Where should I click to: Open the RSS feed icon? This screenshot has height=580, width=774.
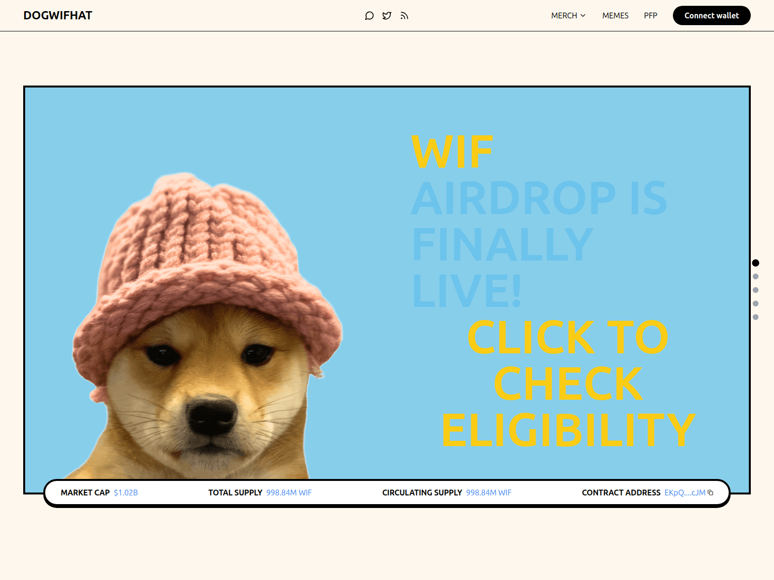pos(404,15)
